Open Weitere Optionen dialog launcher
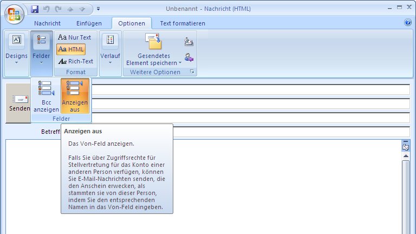 point(192,71)
